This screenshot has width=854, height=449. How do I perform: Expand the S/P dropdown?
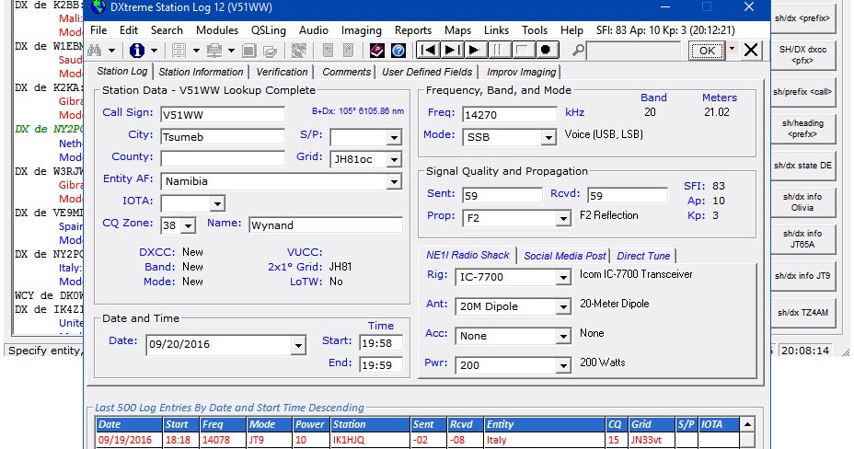394,138
